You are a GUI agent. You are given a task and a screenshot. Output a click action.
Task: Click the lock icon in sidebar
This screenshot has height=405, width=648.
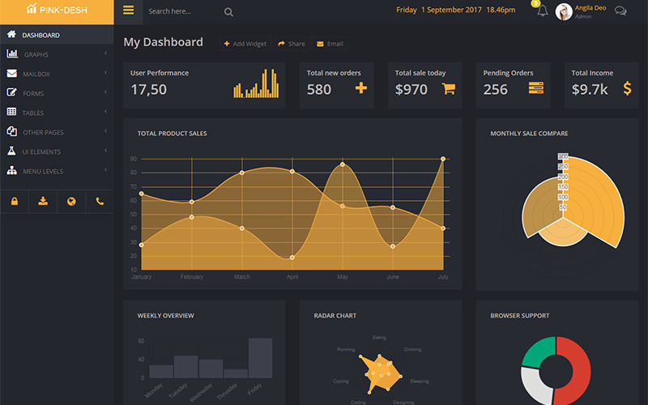(x=15, y=201)
